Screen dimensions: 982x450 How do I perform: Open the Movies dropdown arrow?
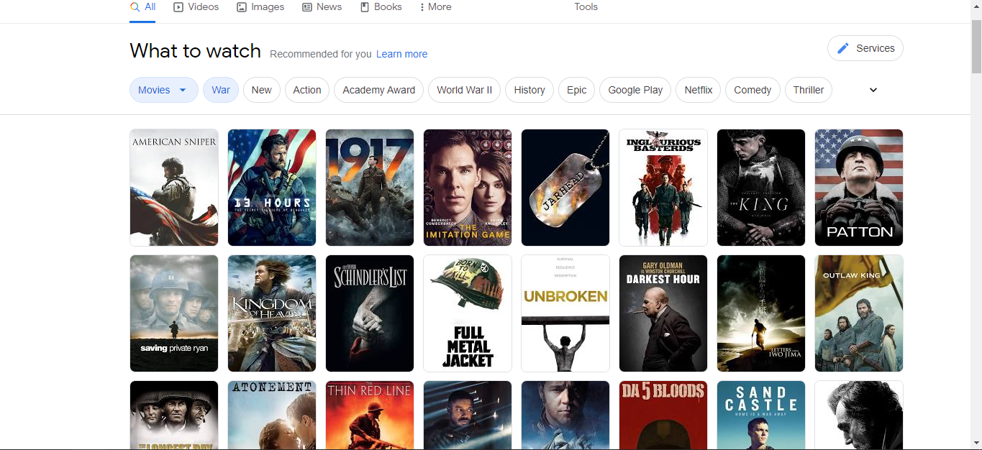[x=183, y=90]
